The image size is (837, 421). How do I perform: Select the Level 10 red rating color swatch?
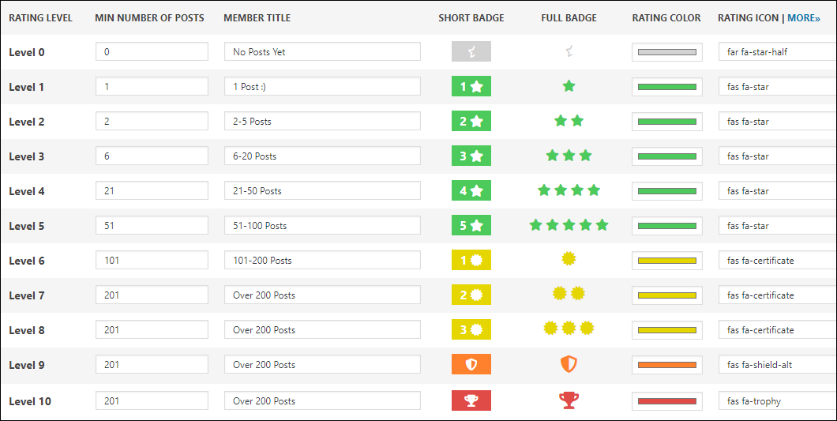(x=667, y=401)
